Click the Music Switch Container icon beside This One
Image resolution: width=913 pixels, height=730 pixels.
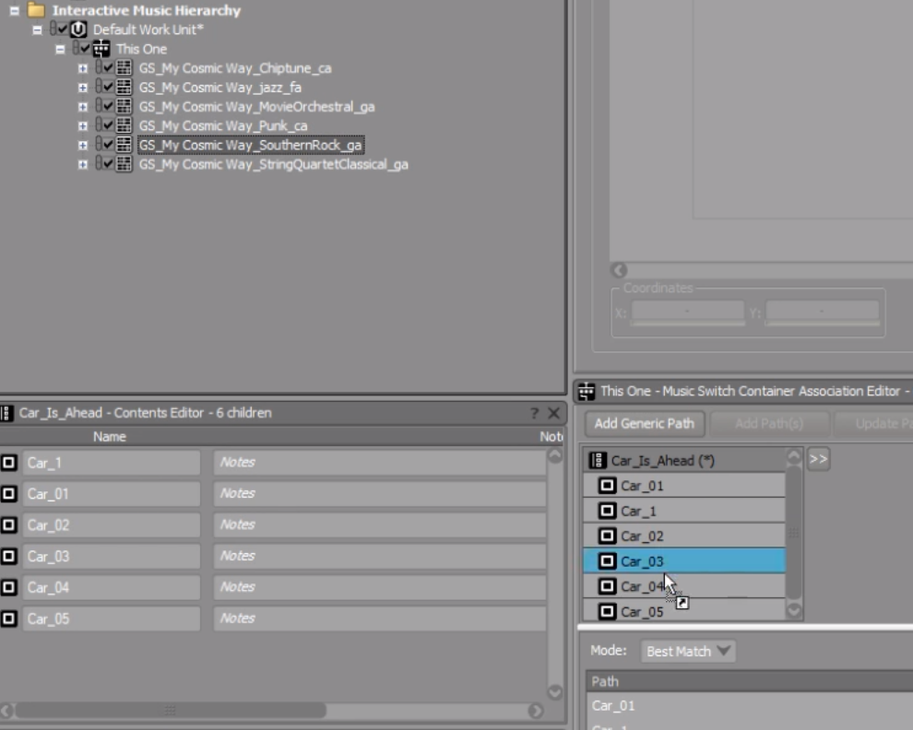pyautogui.click(x=101, y=48)
